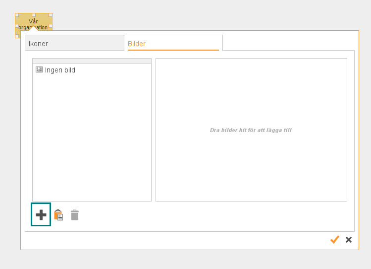Select the 'Ingen bild' list entry

60,70
